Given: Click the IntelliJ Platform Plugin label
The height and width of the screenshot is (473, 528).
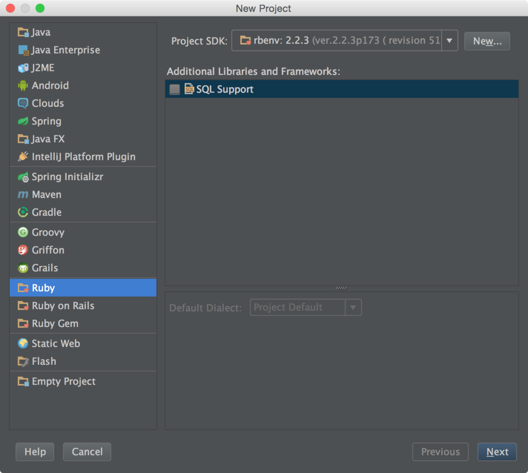Looking at the screenshot, I should [84, 157].
